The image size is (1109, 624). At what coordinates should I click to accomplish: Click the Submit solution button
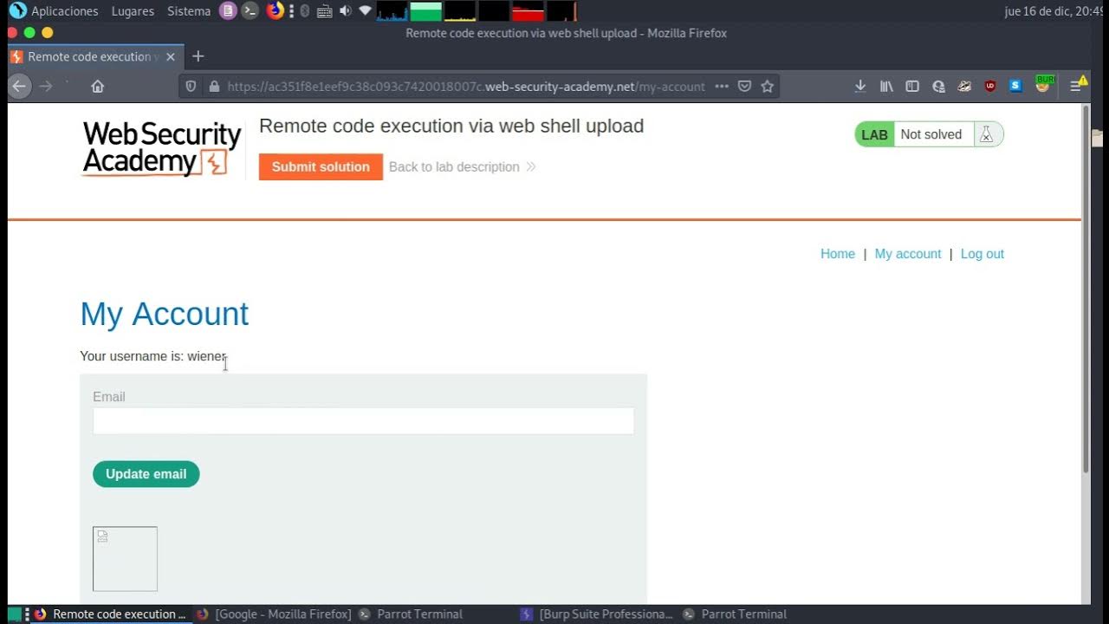(321, 166)
